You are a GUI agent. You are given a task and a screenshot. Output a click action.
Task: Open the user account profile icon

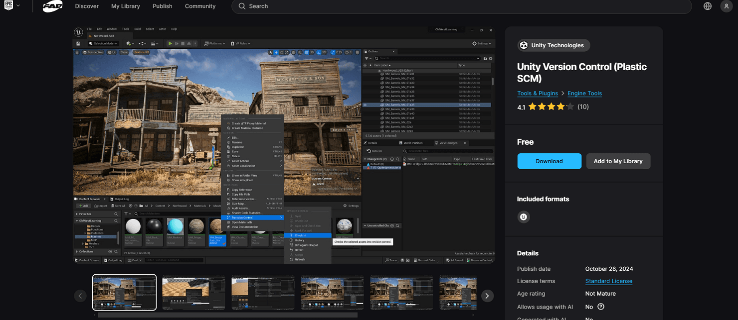pos(726,6)
